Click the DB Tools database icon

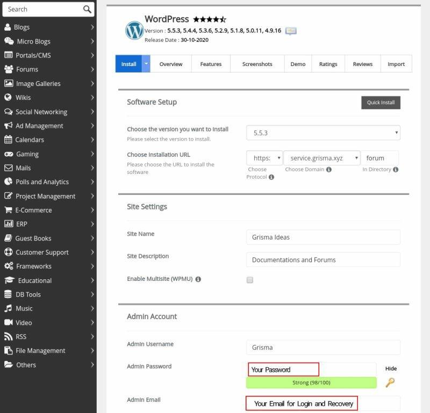(x=8, y=294)
